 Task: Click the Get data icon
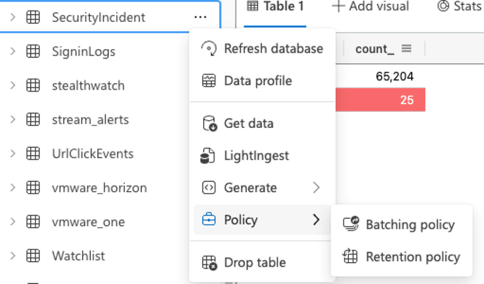click(208, 124)
